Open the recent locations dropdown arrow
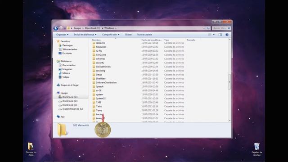 pos(65,28)
